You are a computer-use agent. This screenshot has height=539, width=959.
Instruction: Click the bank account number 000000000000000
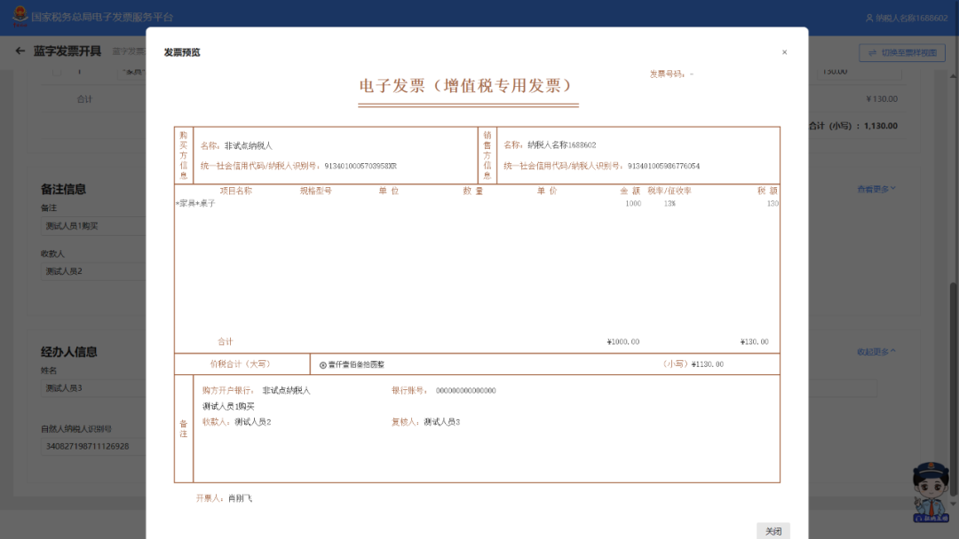[466, 391]
